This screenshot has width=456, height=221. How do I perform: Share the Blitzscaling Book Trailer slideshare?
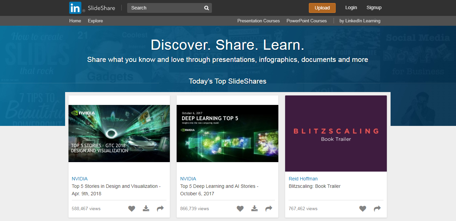377,209
